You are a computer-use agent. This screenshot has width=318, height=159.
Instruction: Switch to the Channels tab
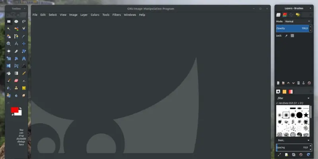pyautogui.click(x=285, y=15)
